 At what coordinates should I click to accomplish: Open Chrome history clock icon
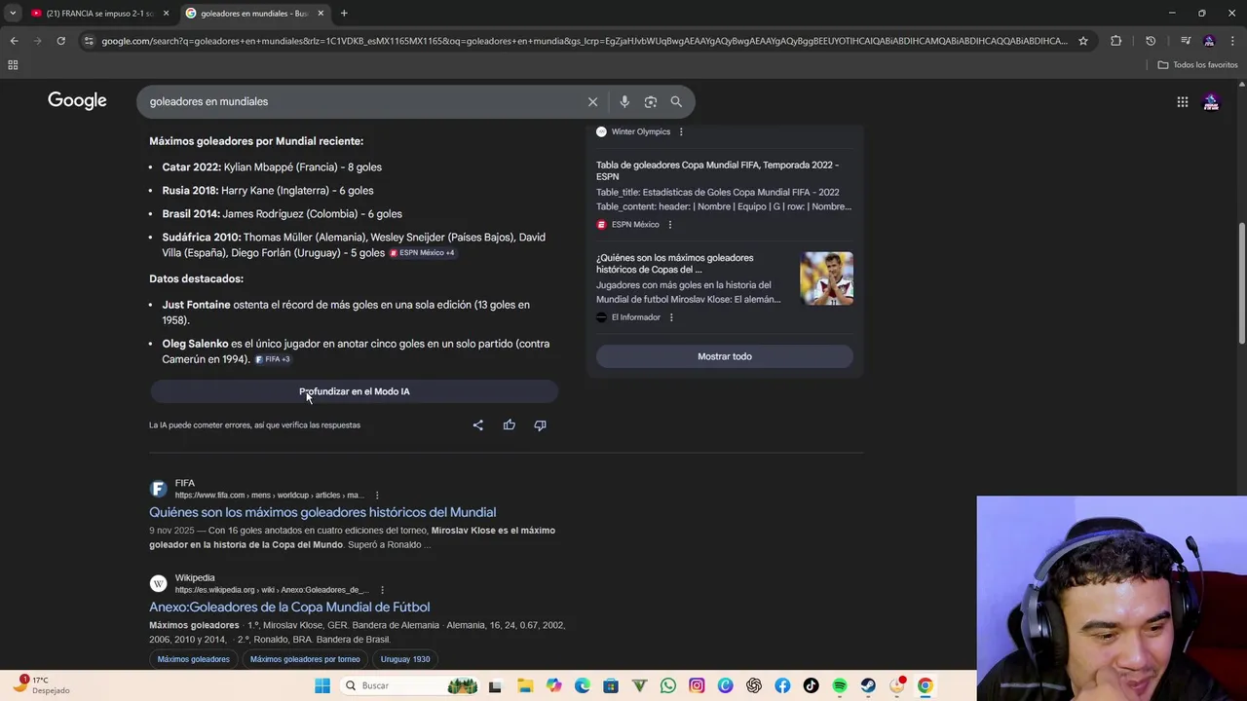(1151, 41)
